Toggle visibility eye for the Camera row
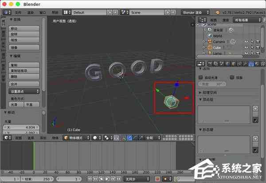Viewport: 266px width, 183px height. (x=246, y=41)
